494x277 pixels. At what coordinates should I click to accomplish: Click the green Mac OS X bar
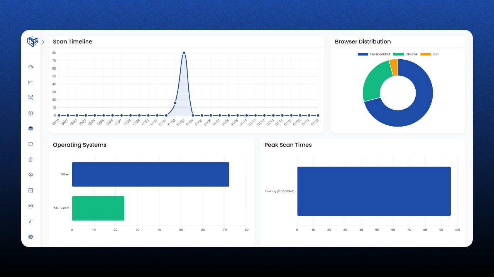(98, 208)
